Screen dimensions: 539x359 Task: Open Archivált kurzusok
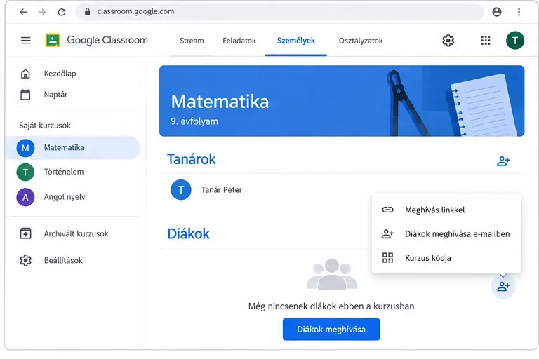[x=76, y=234]
